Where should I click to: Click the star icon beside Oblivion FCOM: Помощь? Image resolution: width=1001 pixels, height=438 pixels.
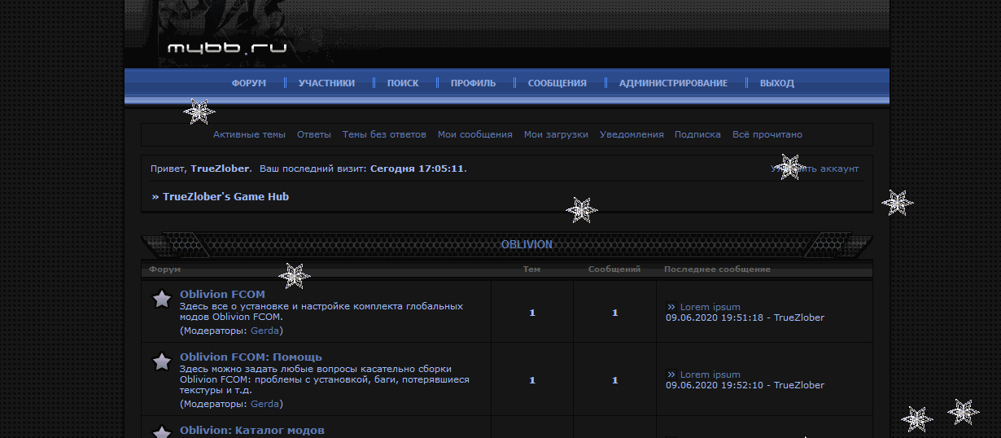click(162, 362)
